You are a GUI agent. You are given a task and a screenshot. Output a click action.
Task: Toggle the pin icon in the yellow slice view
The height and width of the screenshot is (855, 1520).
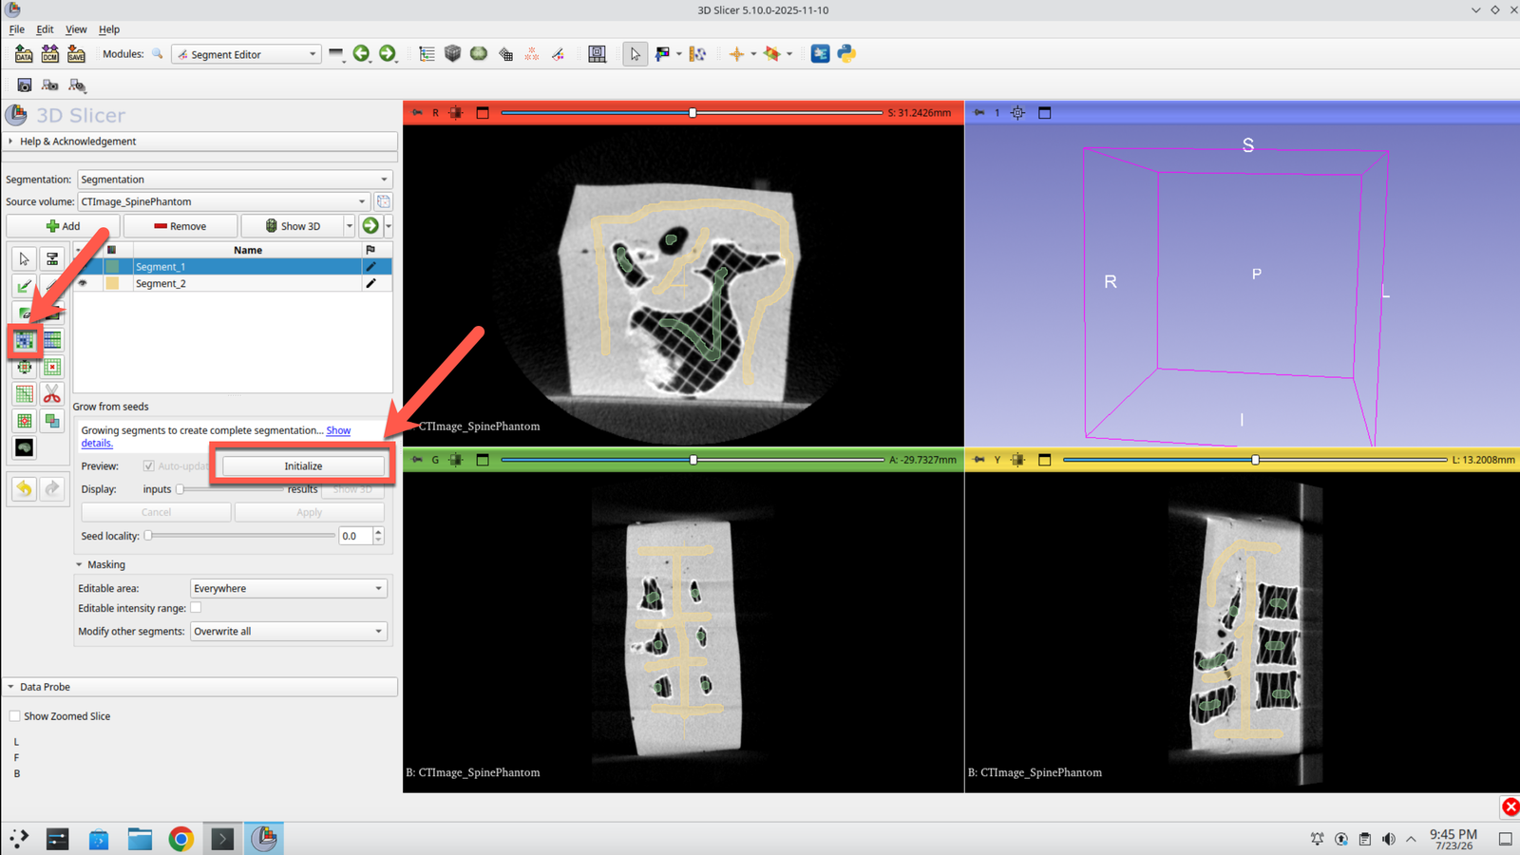(978, 460)
